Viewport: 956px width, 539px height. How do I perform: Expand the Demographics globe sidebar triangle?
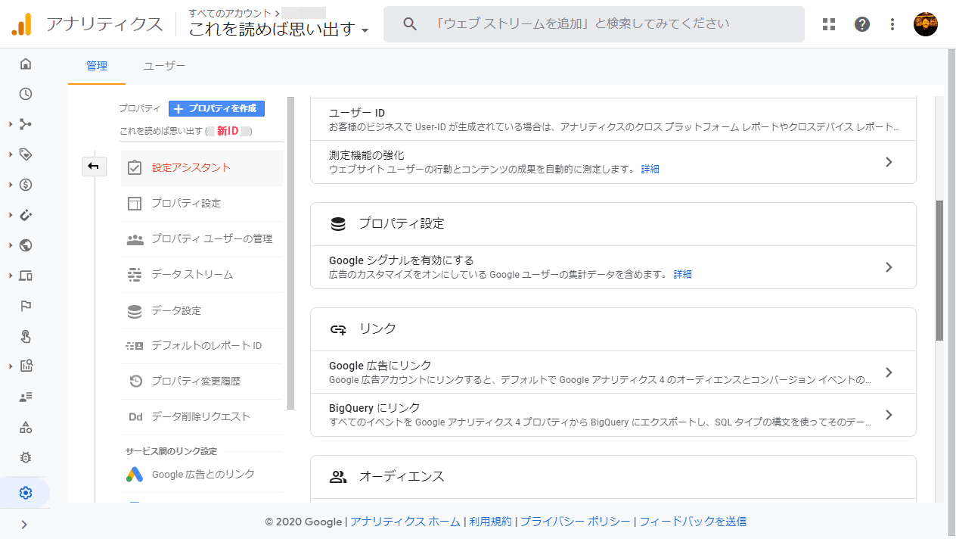coord(11,245)
